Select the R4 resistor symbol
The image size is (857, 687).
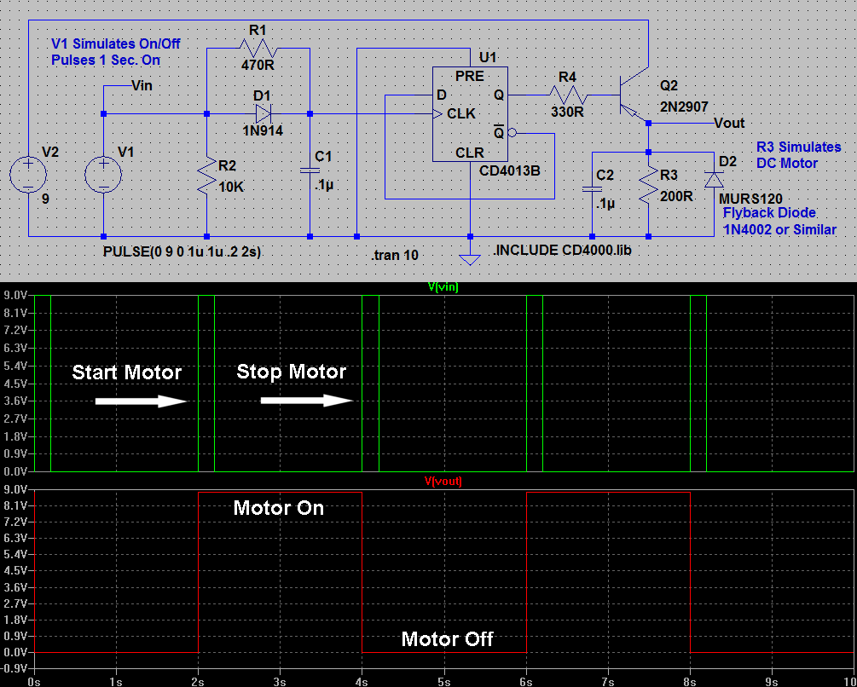click(569, 95)
